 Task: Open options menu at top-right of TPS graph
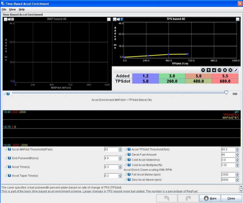pos(238,19)
